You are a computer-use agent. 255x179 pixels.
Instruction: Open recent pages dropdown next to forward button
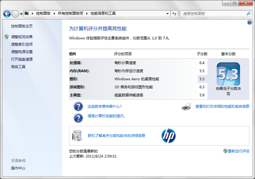point(21,14)
